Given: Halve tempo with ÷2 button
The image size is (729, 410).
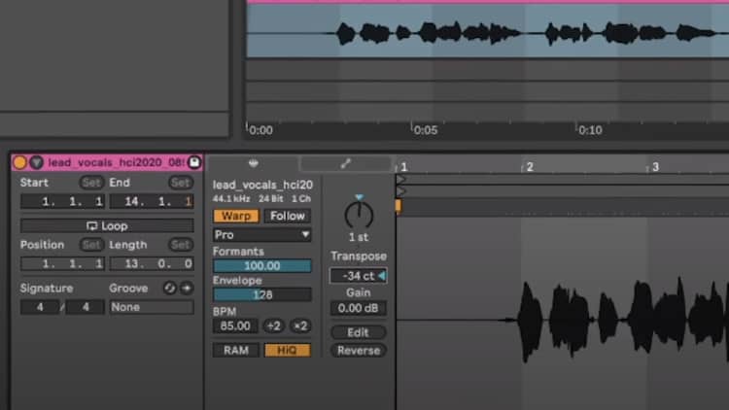Looking at the screenshot, I should (x=273, y=325).
